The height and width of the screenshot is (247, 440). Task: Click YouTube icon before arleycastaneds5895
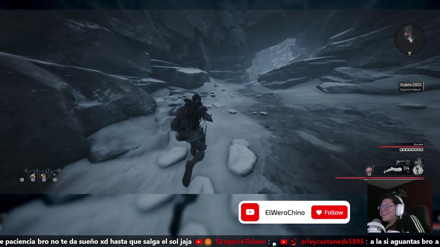pos(284,242)
